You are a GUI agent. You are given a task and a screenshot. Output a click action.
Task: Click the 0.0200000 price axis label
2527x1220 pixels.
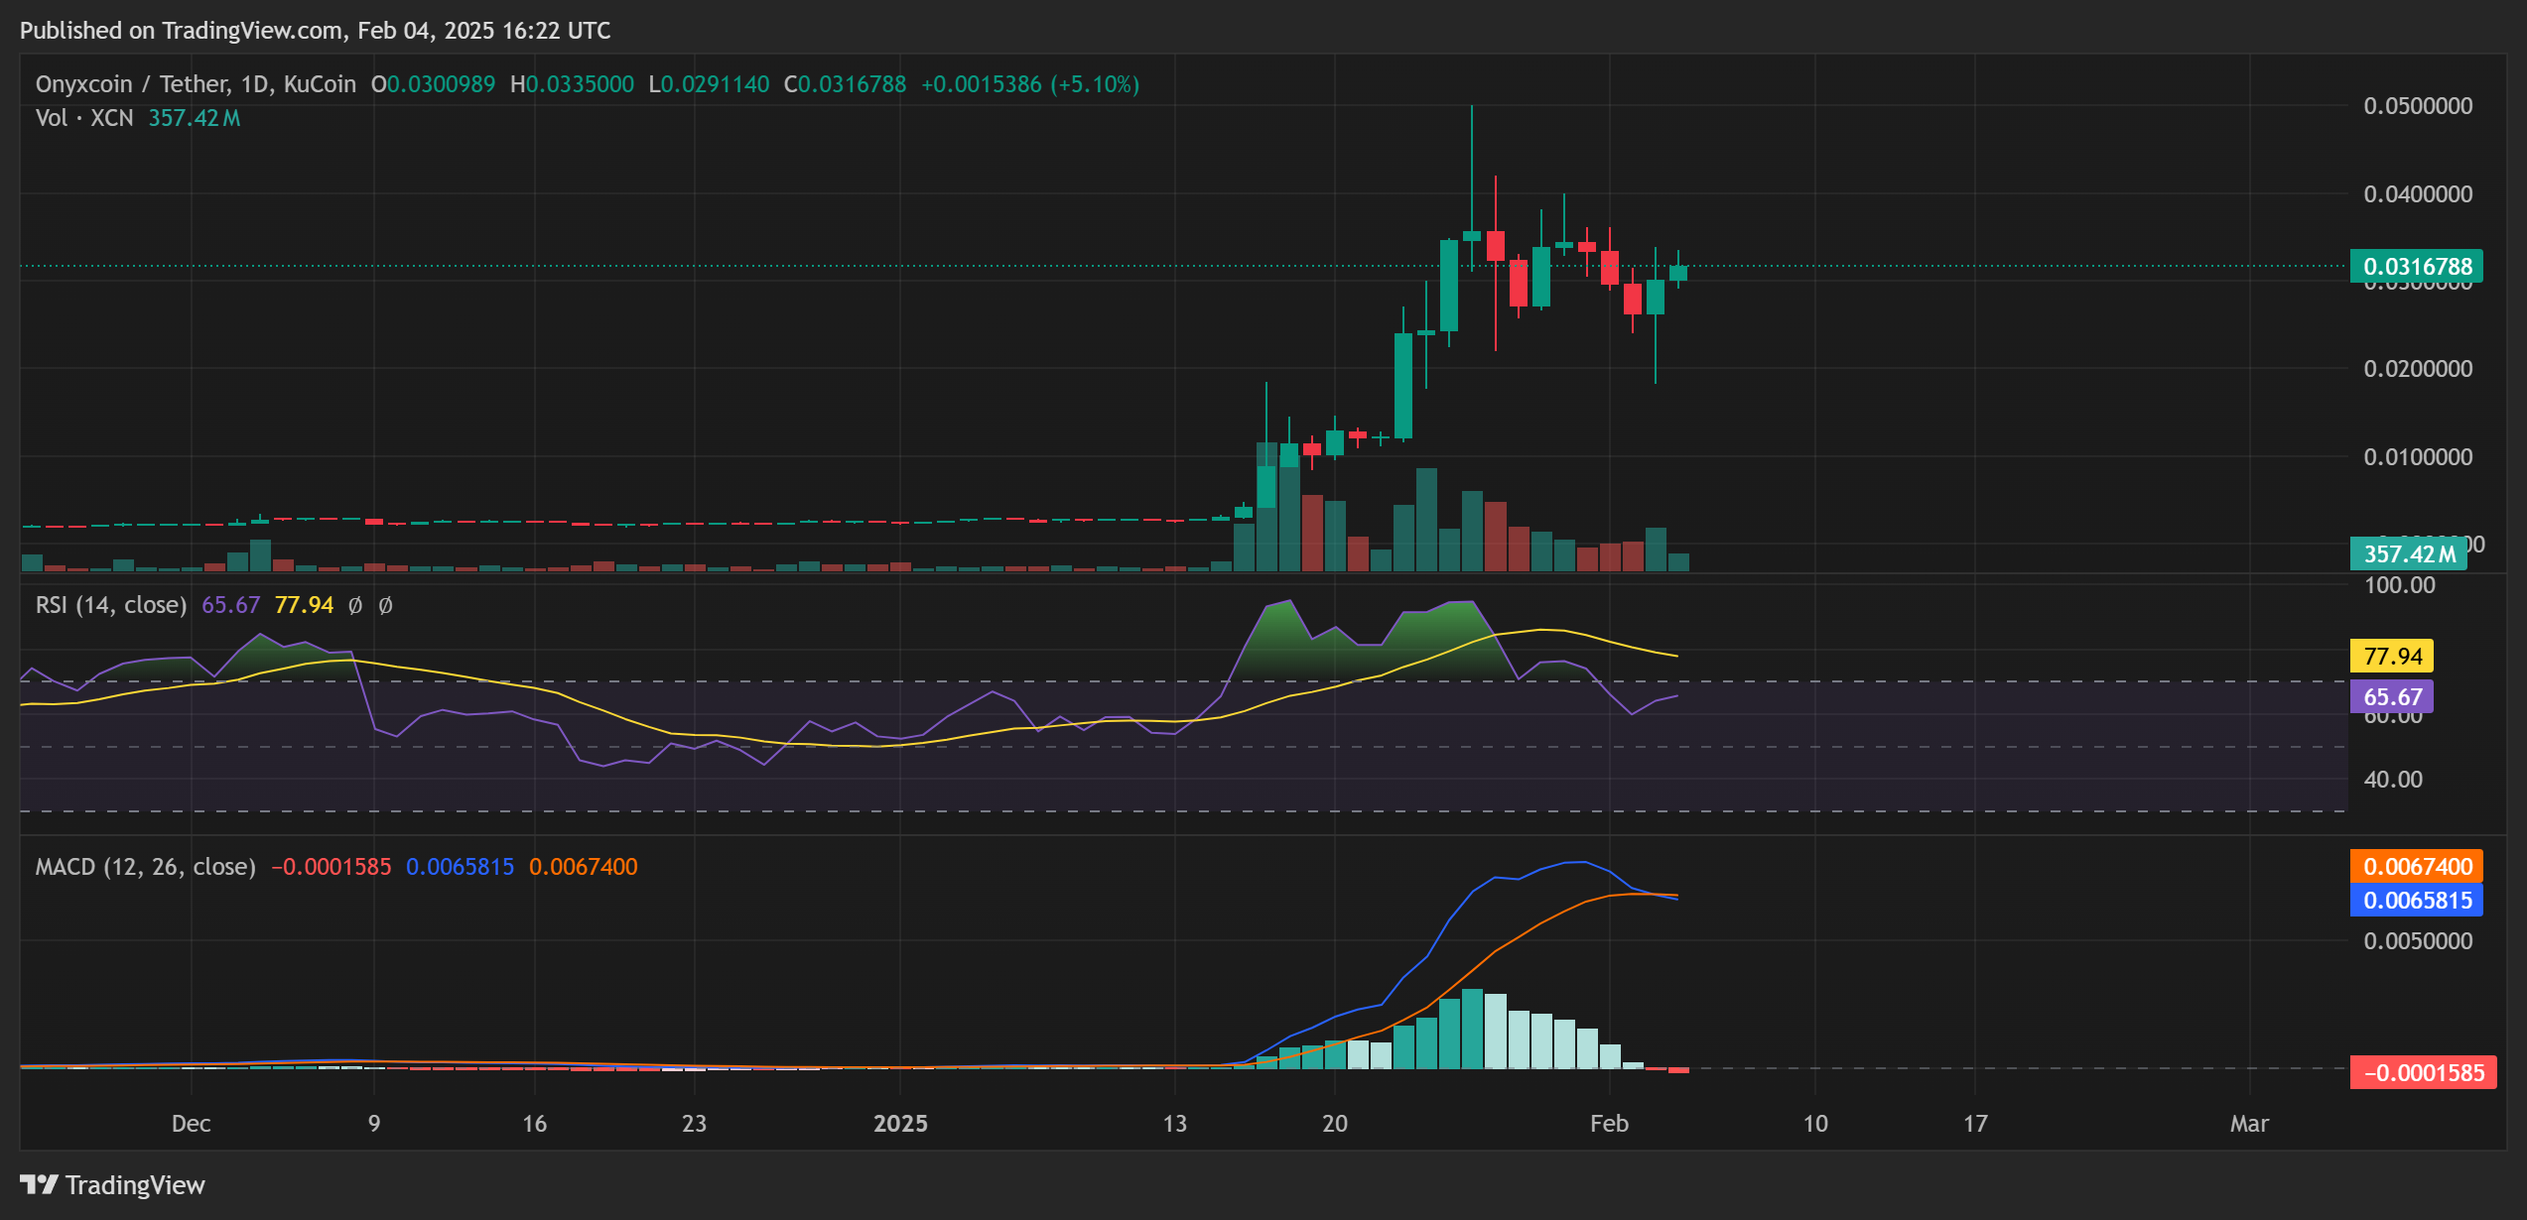2418,369
